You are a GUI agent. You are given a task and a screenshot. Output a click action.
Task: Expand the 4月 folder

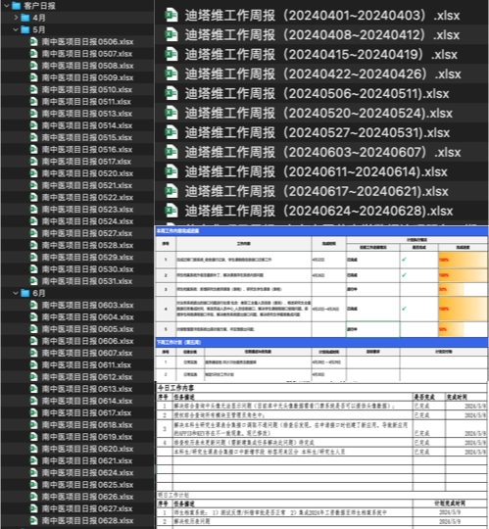[x=16, y=18]
